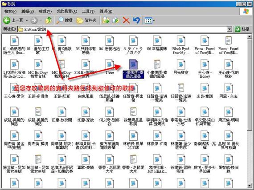Select file 品冠-01.愛到無可救藥

pyautogui.click(x=229, y=140)
